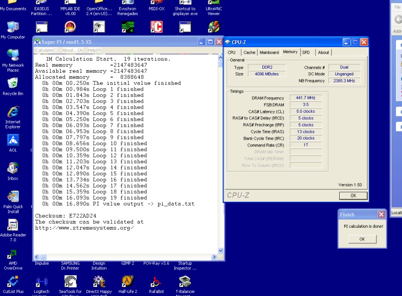The image size is (402, 296).
Task: Close the Finish dialog box
Action: (381, 215)
